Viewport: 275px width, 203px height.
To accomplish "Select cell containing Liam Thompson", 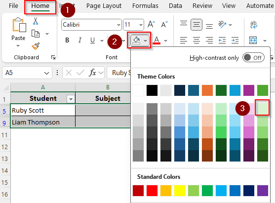I will pyautogui.click(x=43, y=122).
